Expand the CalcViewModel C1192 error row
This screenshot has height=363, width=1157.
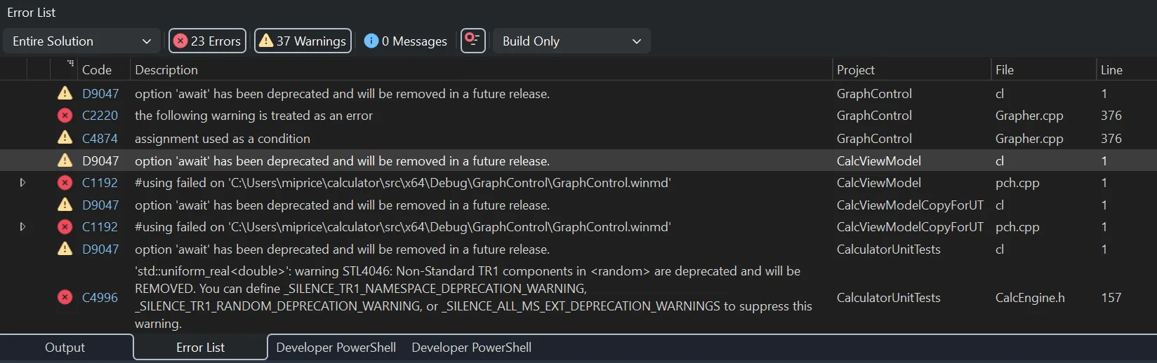22,183
